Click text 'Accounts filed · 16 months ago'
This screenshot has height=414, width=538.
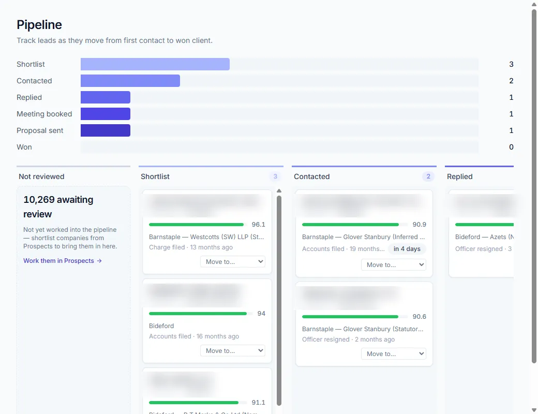[194, 336]
